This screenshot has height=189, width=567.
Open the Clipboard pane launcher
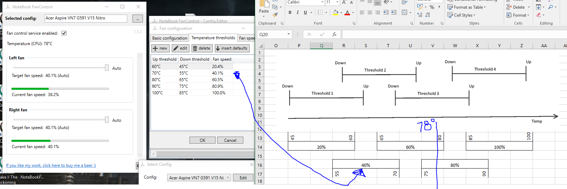click(282, 24)
